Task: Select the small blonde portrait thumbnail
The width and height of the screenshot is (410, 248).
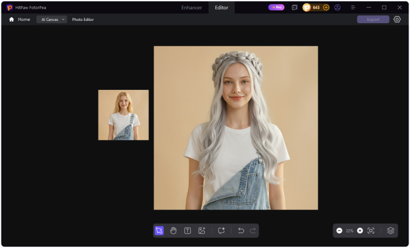Action: [x=123, y=115]
